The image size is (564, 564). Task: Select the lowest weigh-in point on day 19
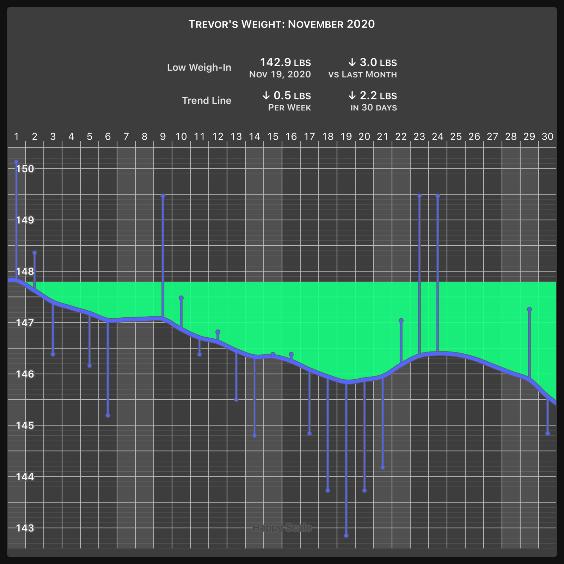click(x=346, y=535)
